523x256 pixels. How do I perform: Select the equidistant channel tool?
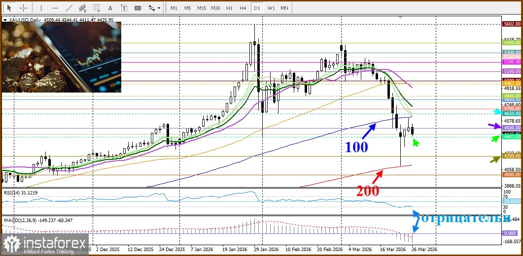[82, 8]
